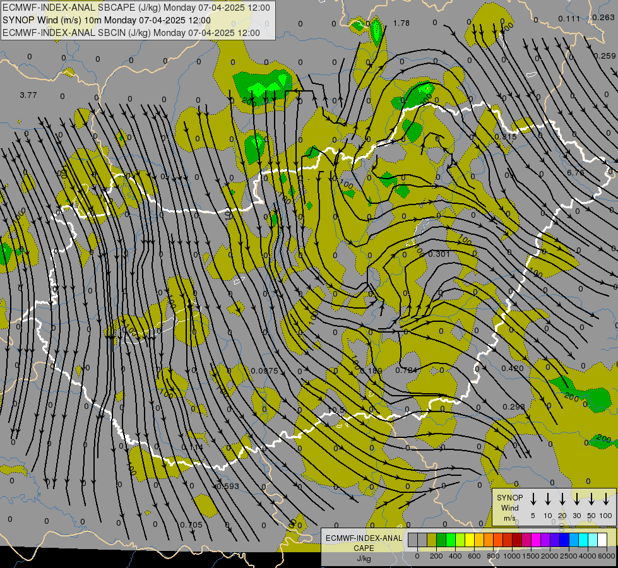
Task: Pick the dark red swatch in CAPE color bar
Action: click(x=517, y=540)
